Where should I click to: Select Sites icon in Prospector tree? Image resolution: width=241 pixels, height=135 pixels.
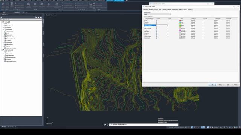5,33
